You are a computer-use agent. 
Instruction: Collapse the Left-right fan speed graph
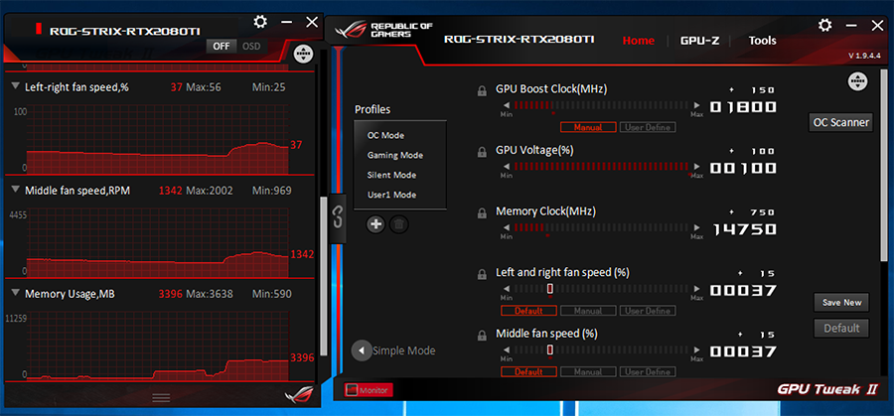pyautogui.click(x=16, y=86)
